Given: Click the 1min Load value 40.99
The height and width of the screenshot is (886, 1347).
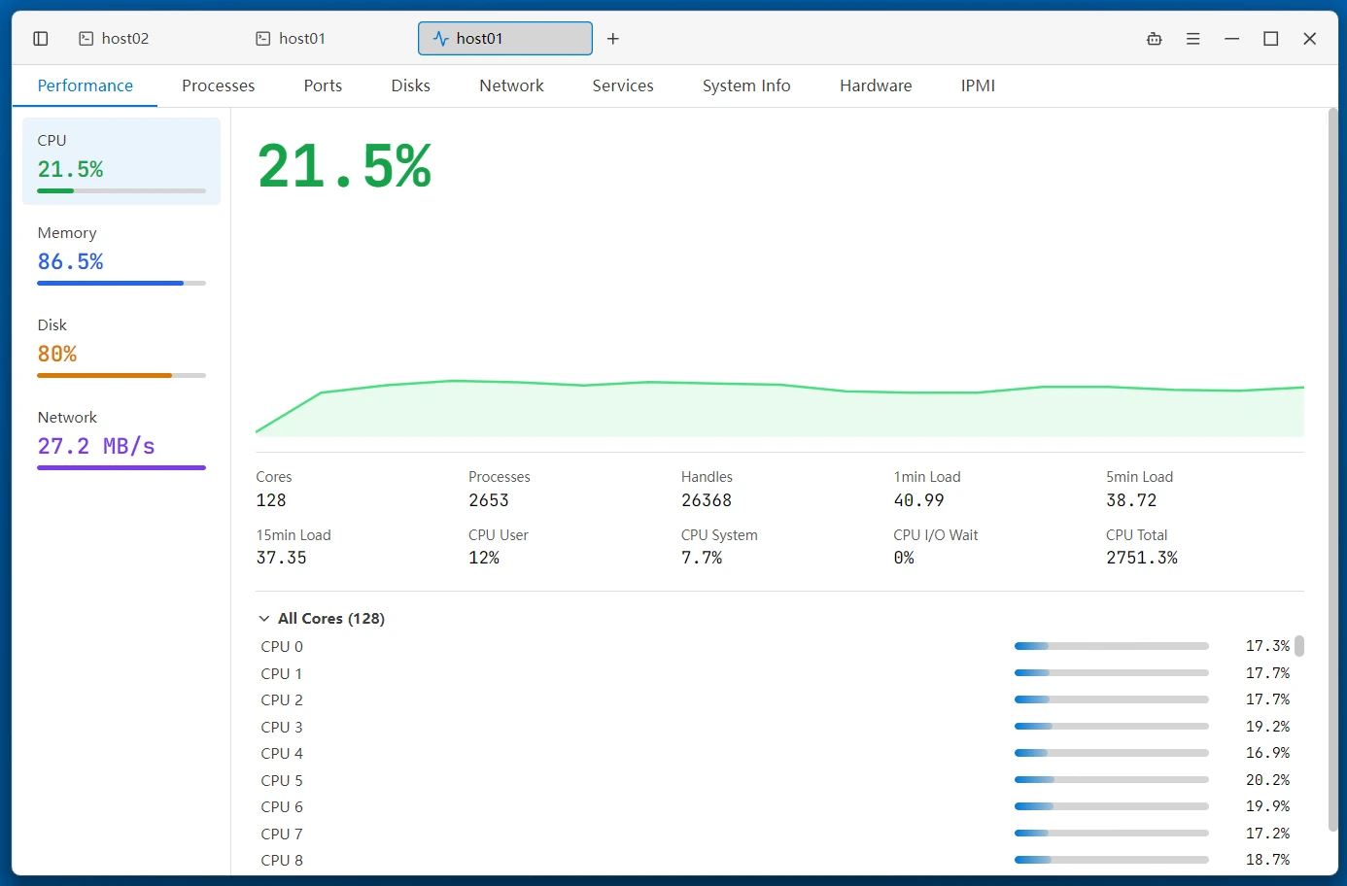Looking at the screenshot, I should pyautogui.click(x=918, y=500).
